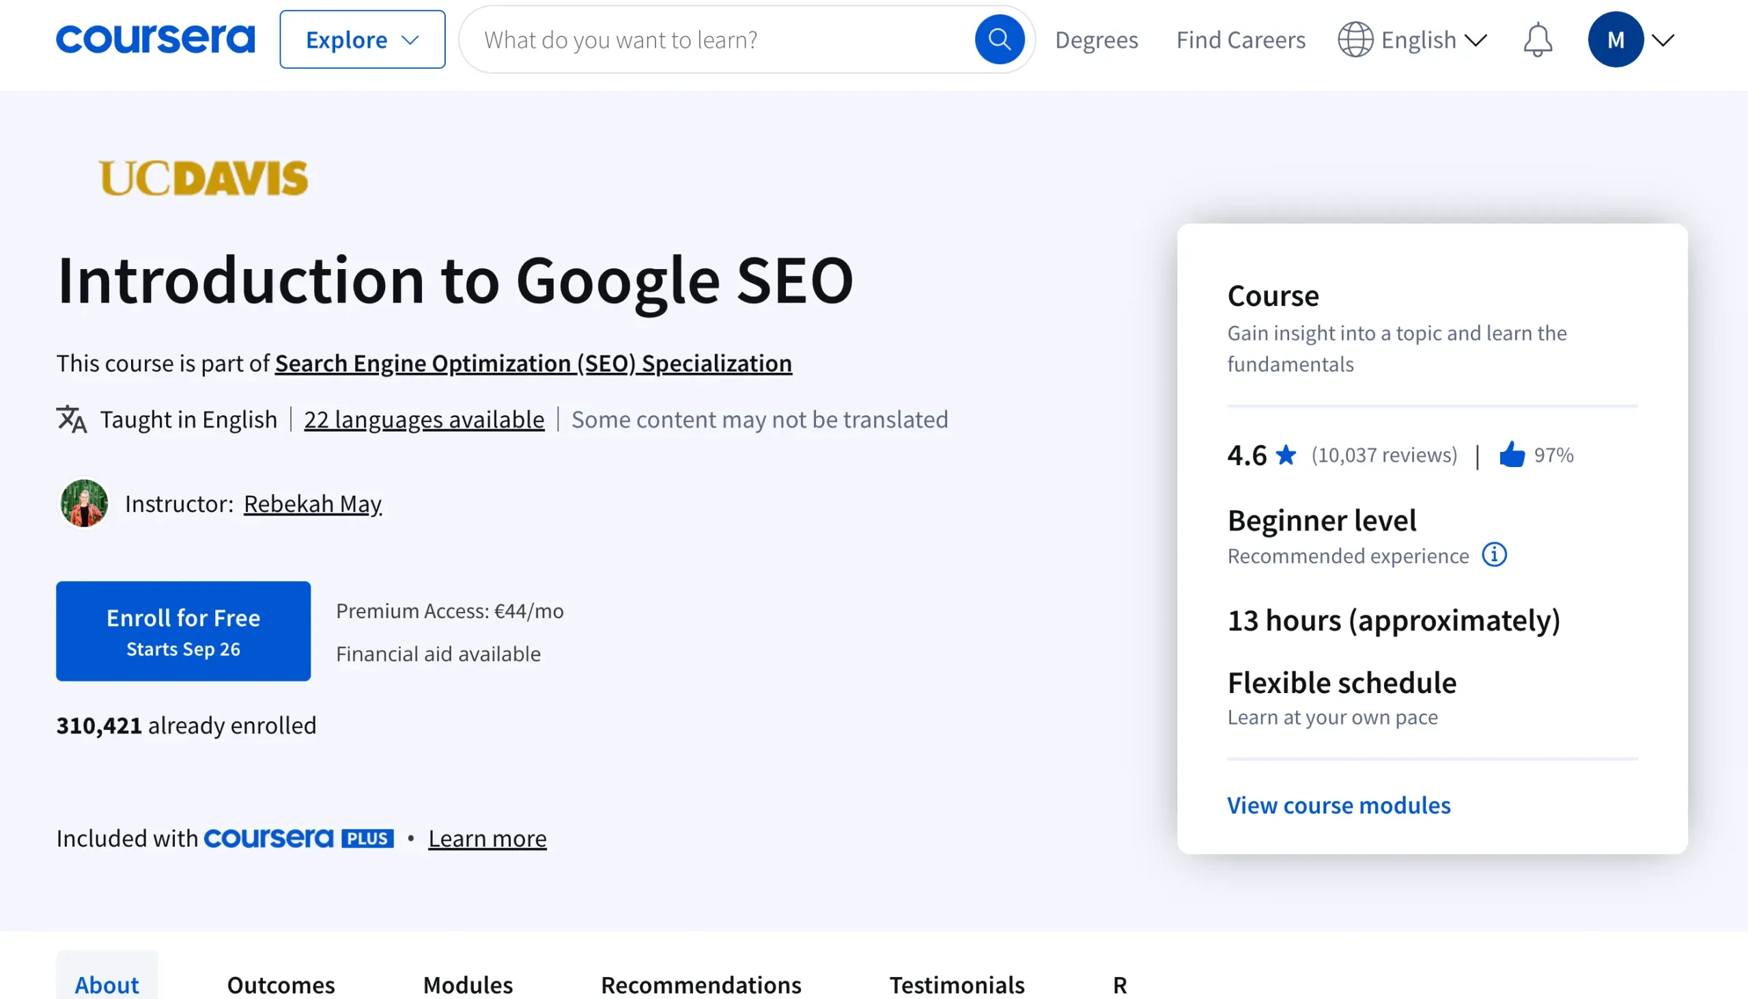
Task: Expand the profile menu chevron
Action: pyautogui.click(x=1663, y=40)
